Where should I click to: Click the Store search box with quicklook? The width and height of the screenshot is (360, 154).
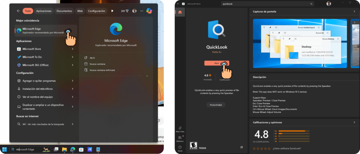coord(265,4)
